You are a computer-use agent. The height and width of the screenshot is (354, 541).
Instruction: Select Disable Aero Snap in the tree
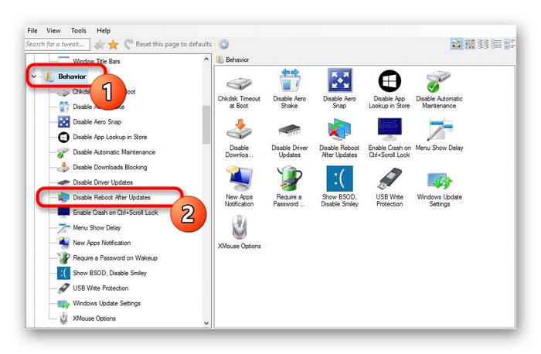97,122
